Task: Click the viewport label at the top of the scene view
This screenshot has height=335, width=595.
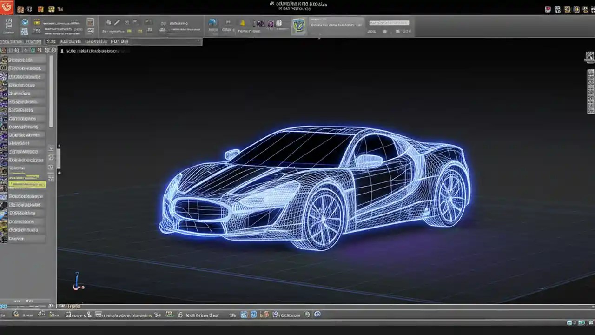Action: 93,51
